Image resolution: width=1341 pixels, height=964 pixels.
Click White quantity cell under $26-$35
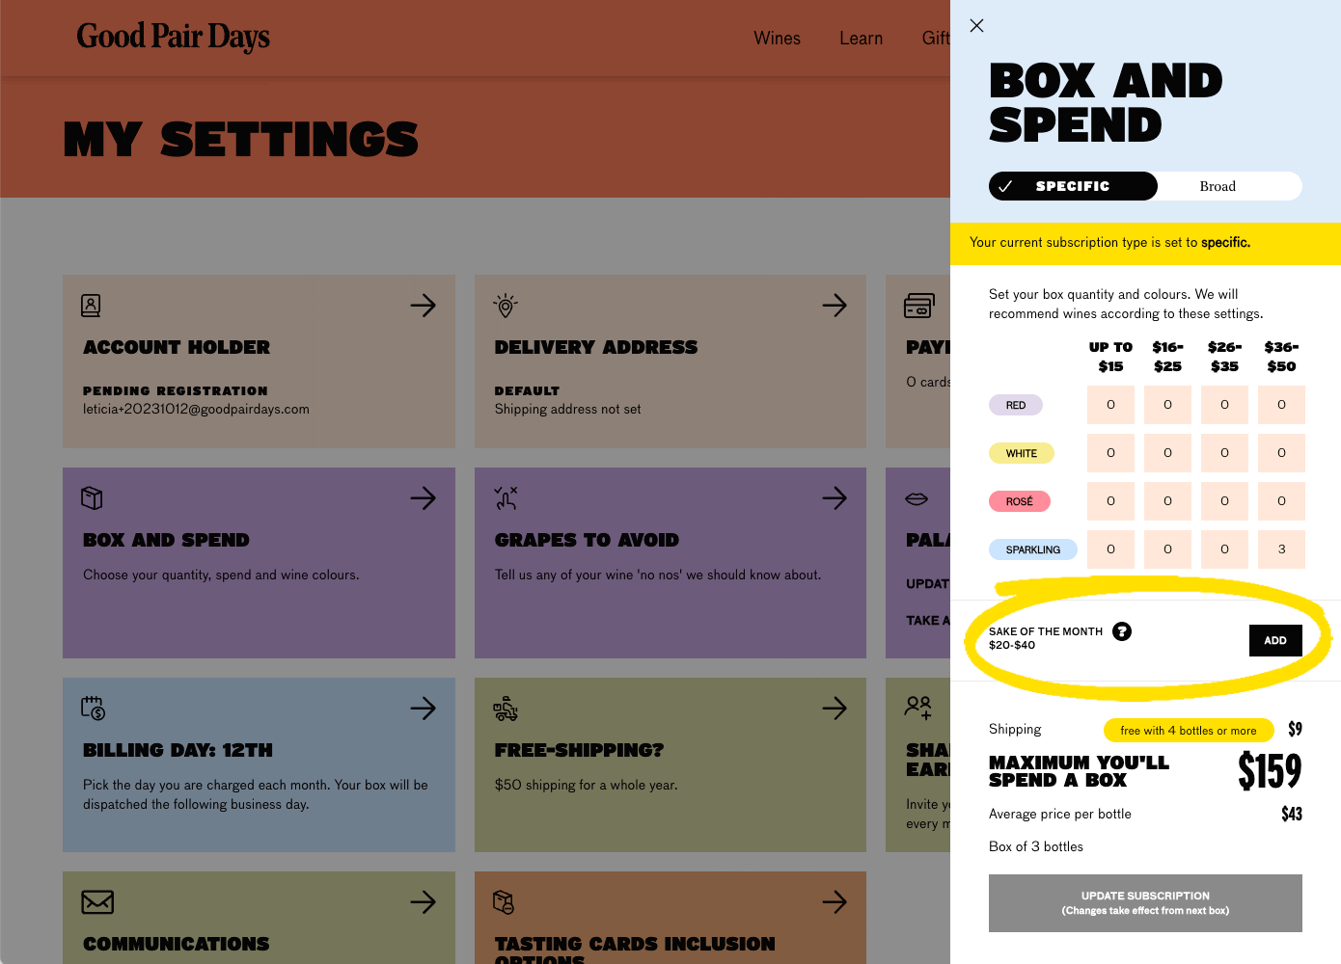pos(1224,453)
